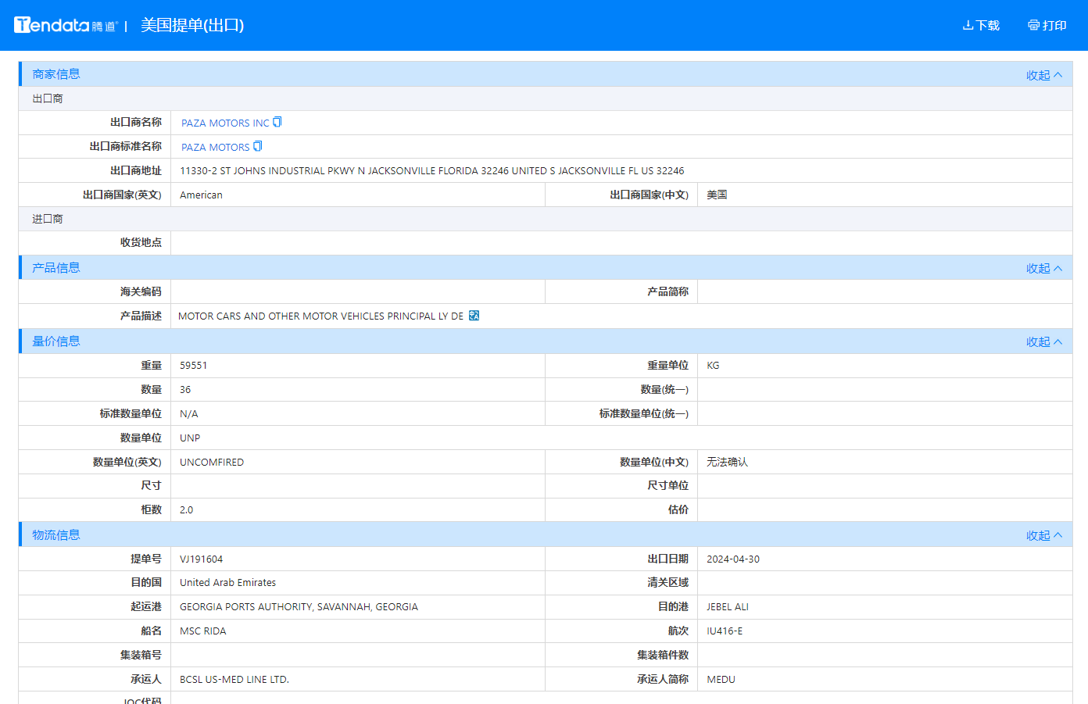Click the print icon in header
Screen dimensions: 1088x704
coord(1033,25)
